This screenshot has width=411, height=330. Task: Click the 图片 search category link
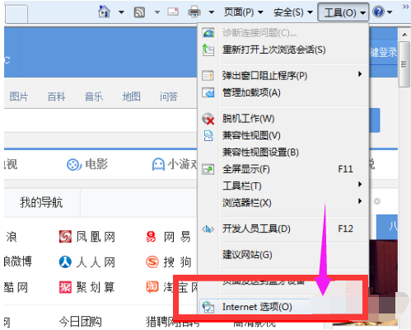pyautogui.click(x=19, y=97)
